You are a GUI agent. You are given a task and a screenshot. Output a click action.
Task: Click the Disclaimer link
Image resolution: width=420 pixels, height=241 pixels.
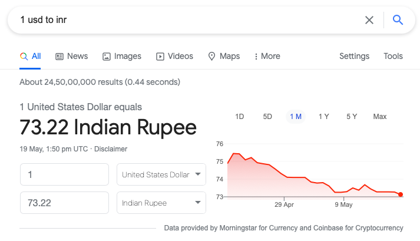point(111,149)
